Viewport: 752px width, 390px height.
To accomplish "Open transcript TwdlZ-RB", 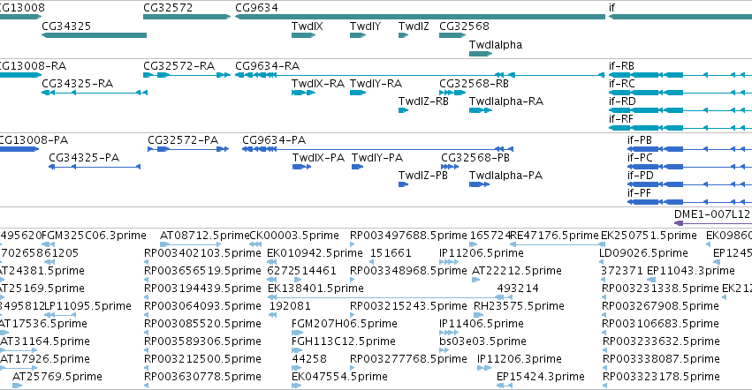I will click(x=423, y=101).
